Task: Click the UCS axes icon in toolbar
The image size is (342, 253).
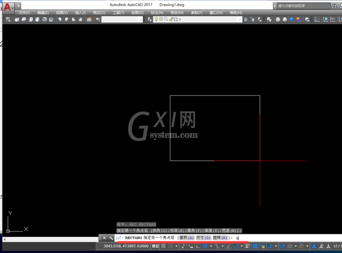Action: point(317,20)
